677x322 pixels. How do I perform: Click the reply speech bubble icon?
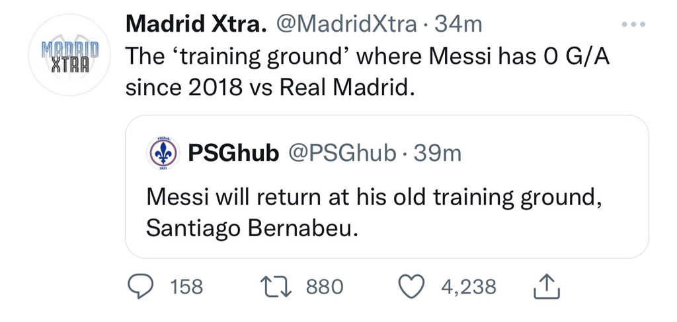coord(140,286)
